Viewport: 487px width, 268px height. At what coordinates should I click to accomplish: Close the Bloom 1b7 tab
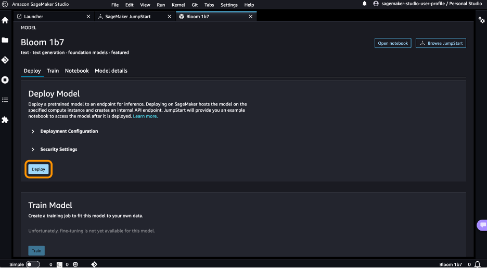(x=251, y=17)
